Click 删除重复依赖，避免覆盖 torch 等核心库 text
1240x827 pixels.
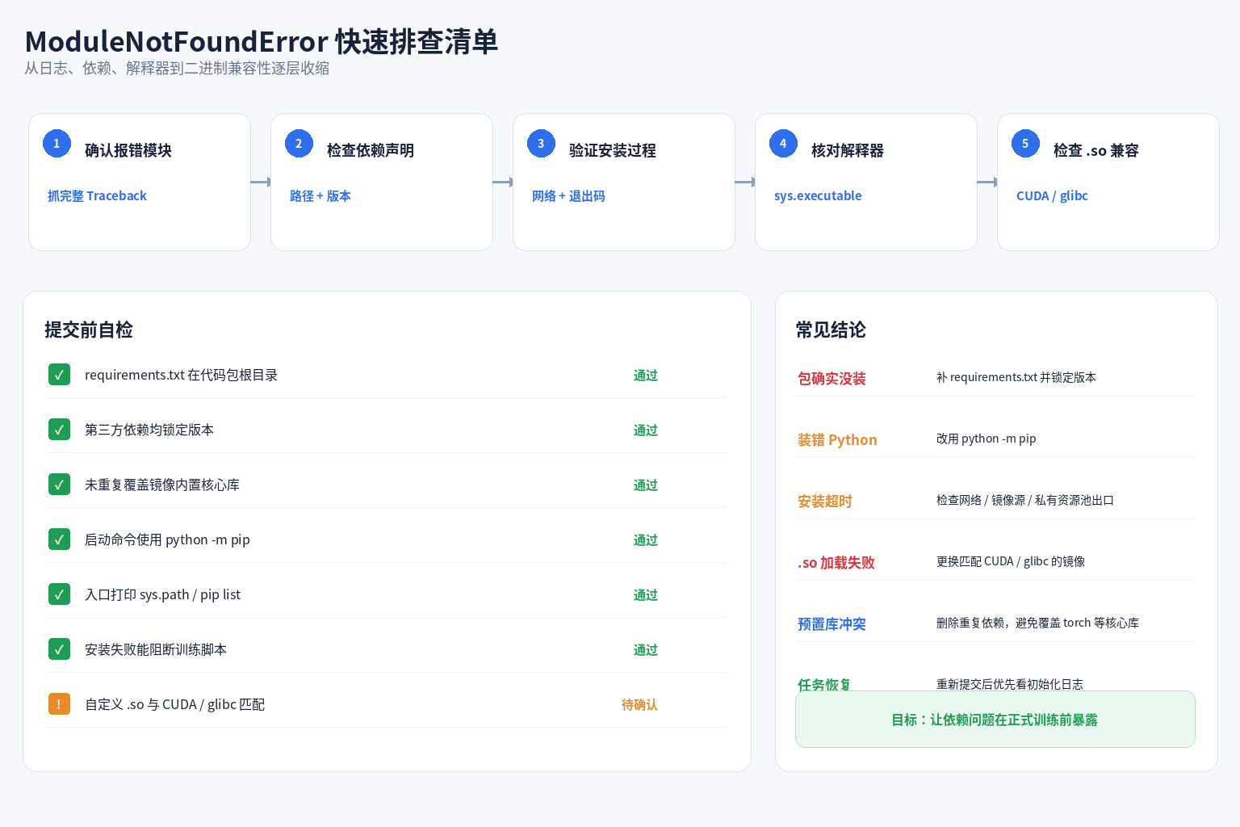1037,623
